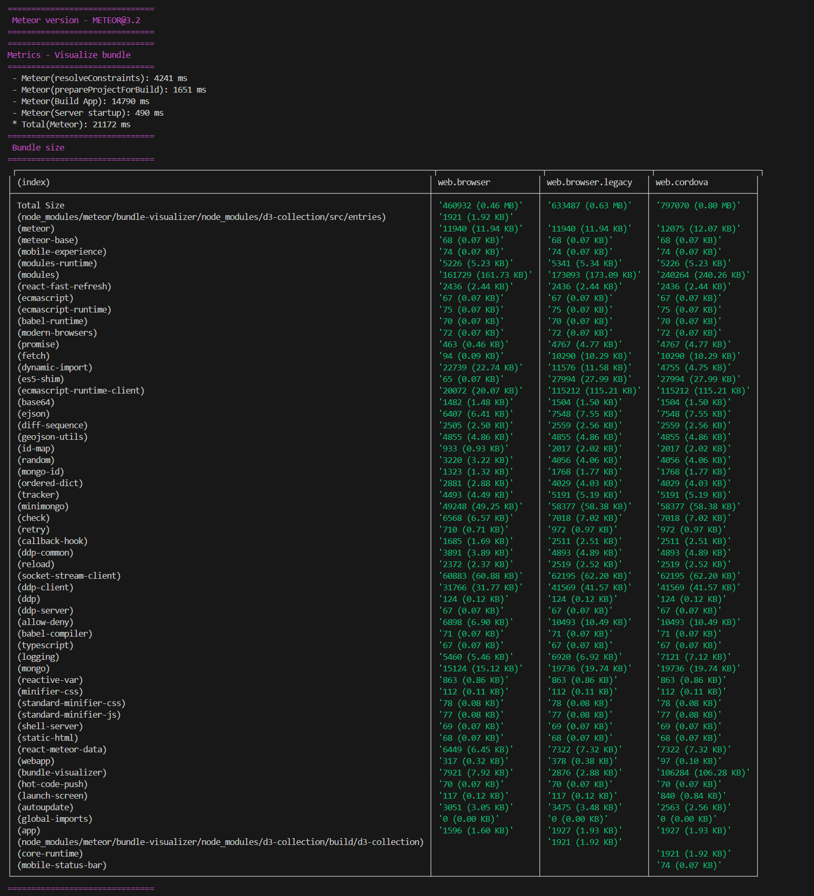Select the '(modules)' row label
Image resolution: width=814 pixels, height=896 pixels.
point(38,275)
